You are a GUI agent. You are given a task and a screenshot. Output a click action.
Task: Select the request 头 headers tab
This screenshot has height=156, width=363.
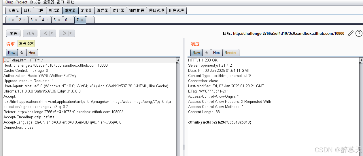point(22,53)
